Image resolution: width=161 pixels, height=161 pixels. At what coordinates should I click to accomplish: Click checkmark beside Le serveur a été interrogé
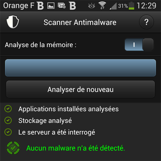point(8,132)
